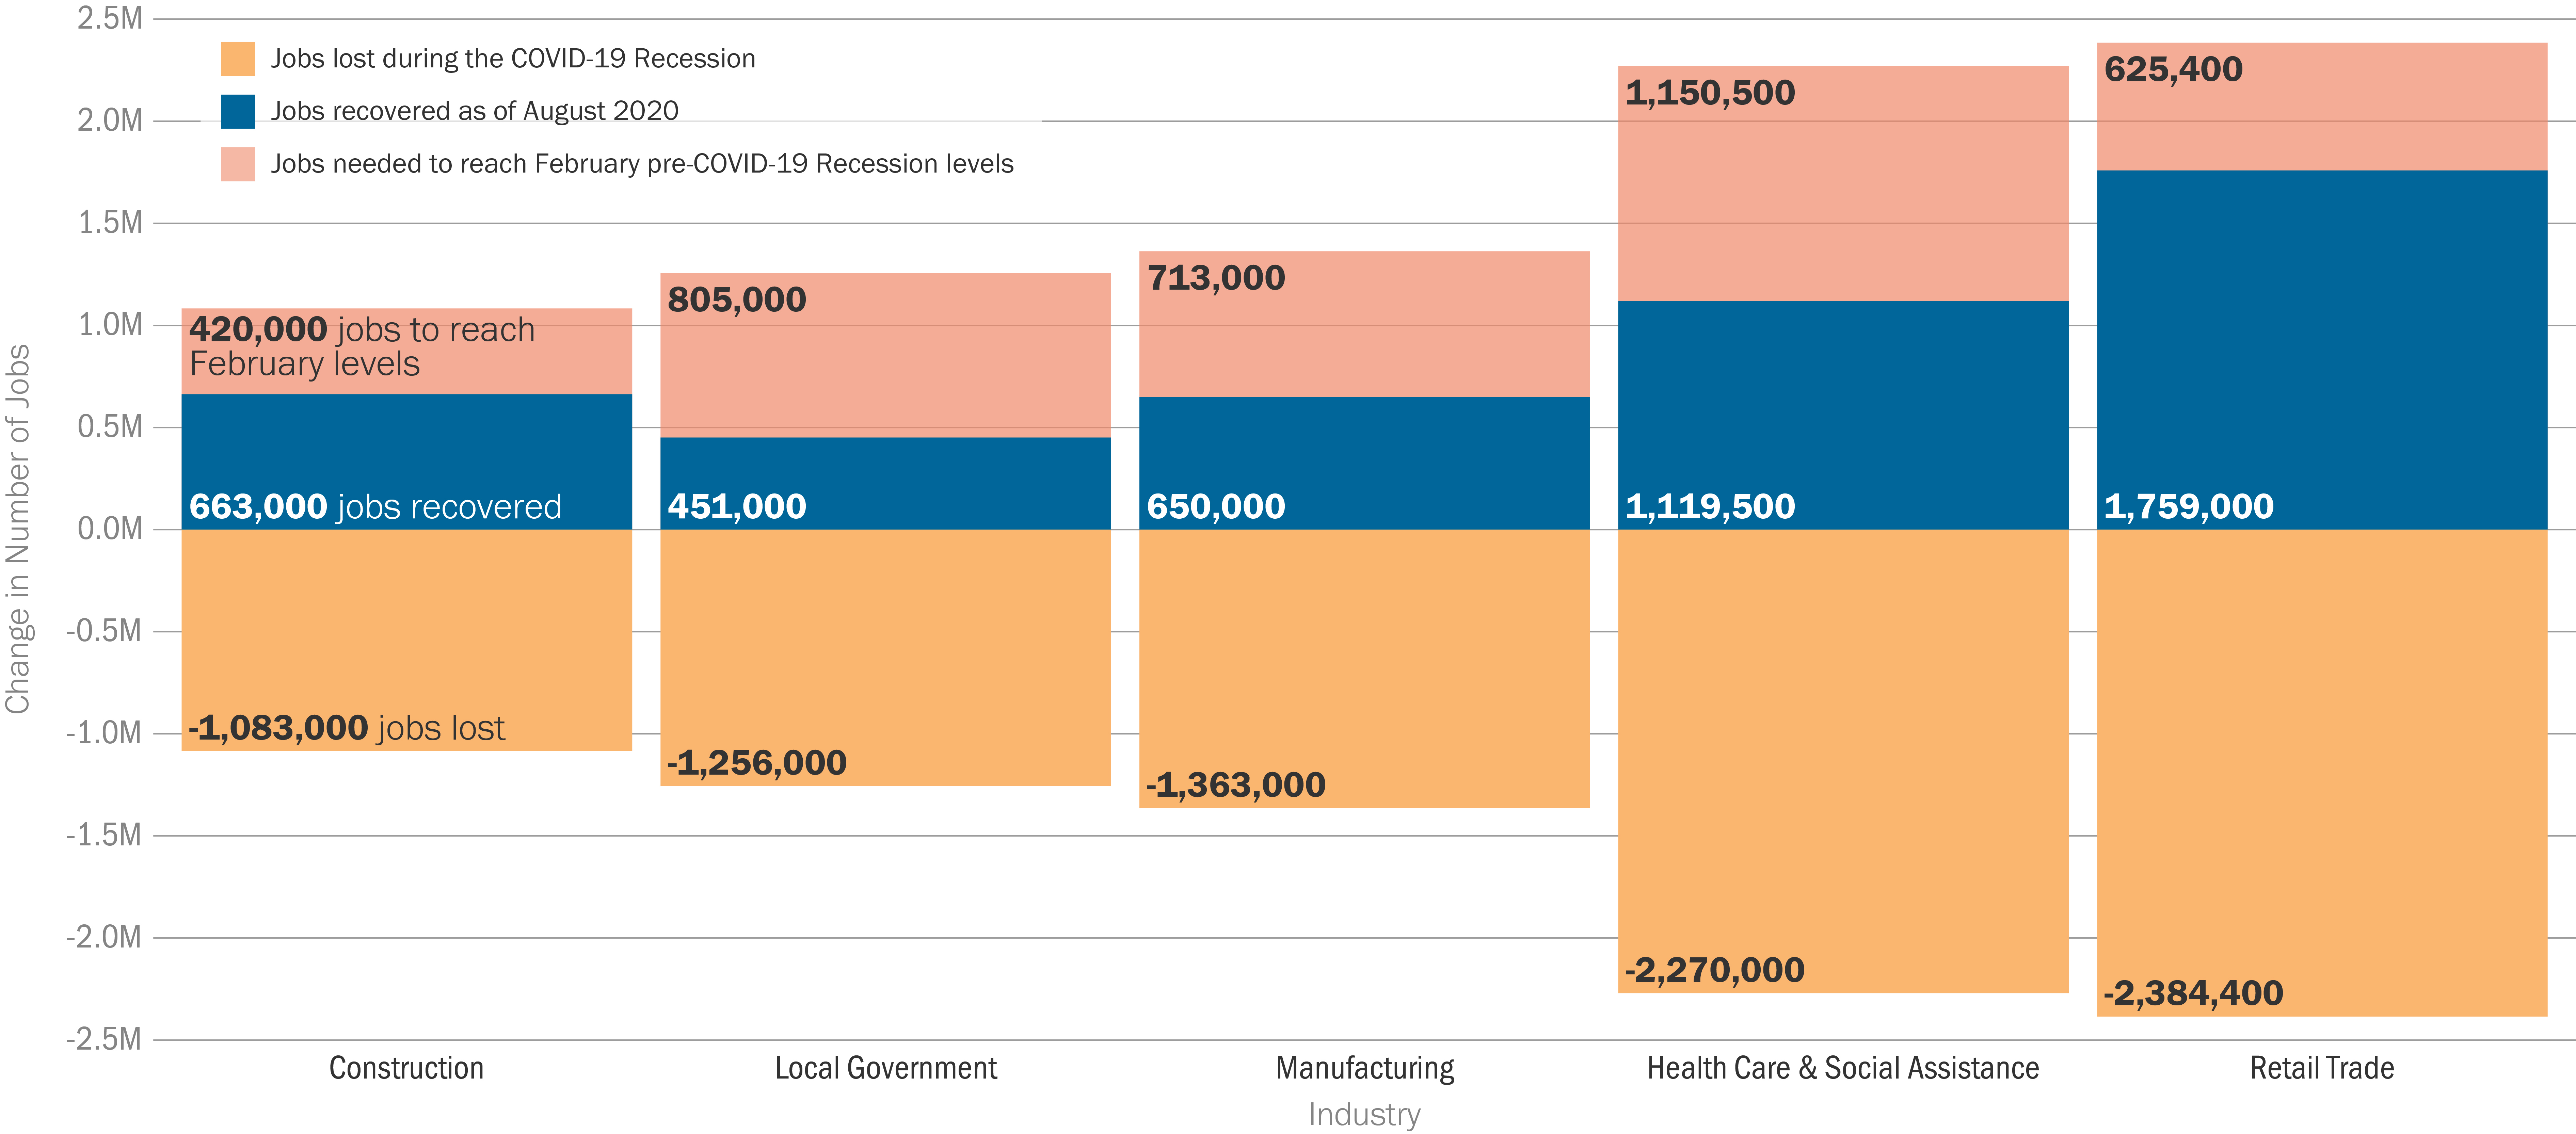
Task: Click the blue 'Jobs recovered' legend swatch
Action: coord(238,111)
